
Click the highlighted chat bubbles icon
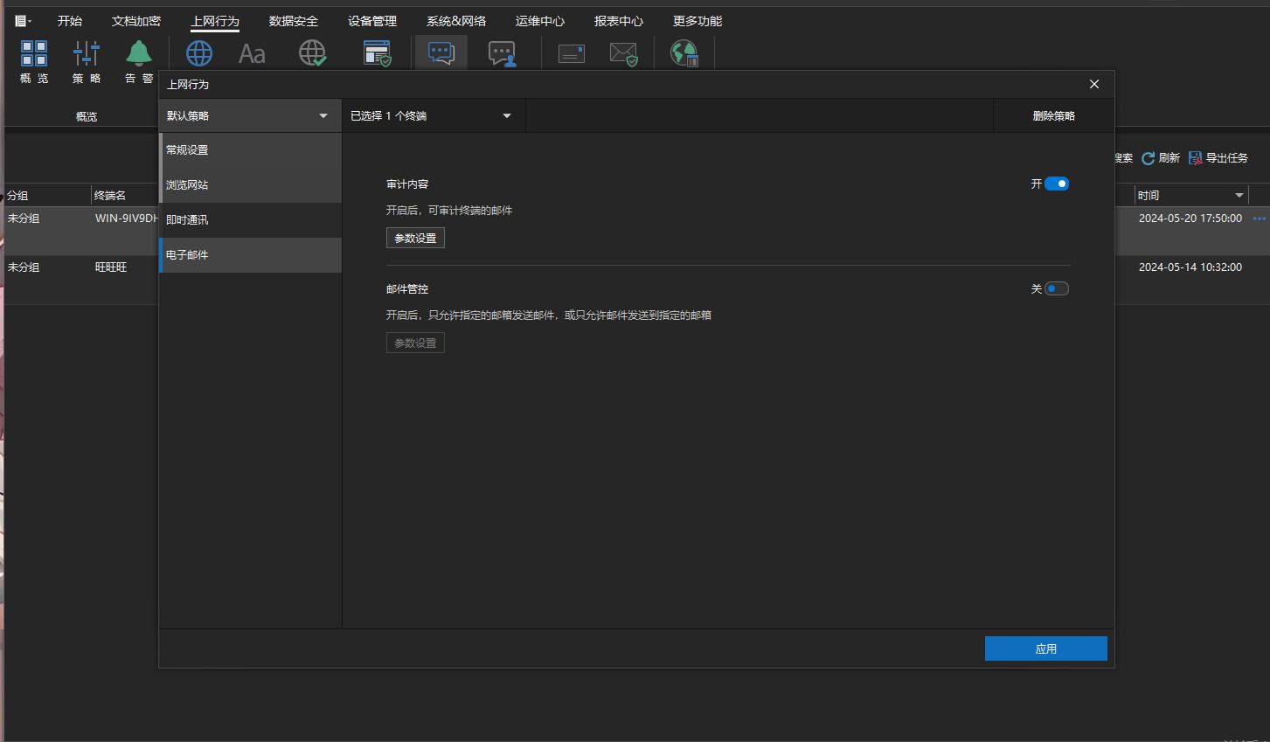click(441, 53)
